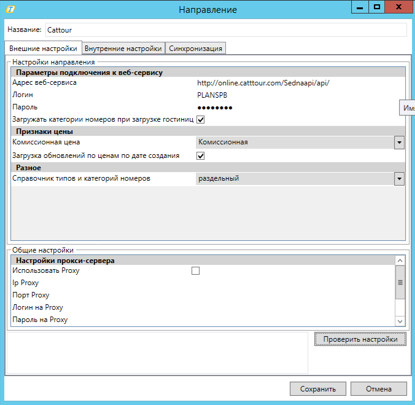Select the Внешние настройки tab
The height and width of the screenshot is (405, 415).
43,49
